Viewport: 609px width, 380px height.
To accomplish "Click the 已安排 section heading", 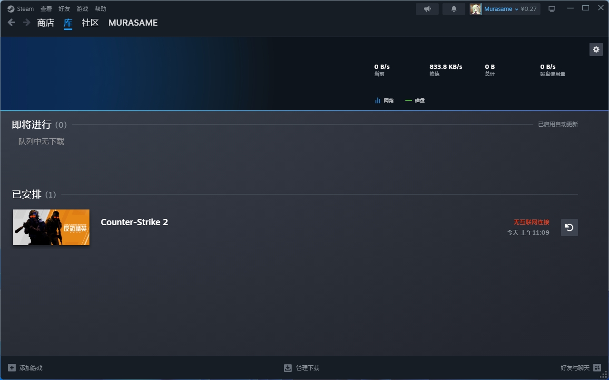I will point(27,194).
